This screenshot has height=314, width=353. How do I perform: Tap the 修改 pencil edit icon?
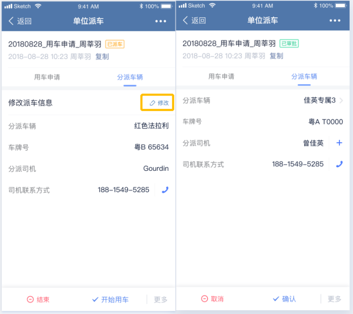(152, 103)
